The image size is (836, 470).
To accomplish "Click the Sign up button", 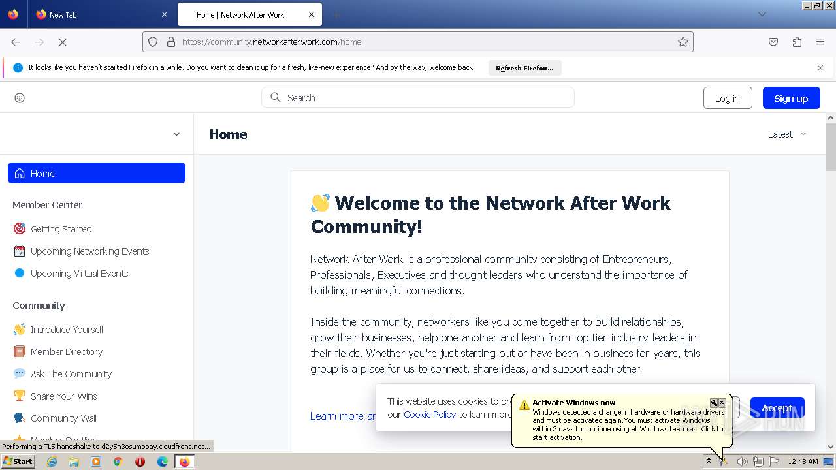I will pyautogui.click(x=791, y=98).
